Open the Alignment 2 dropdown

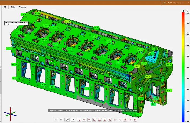177,2
